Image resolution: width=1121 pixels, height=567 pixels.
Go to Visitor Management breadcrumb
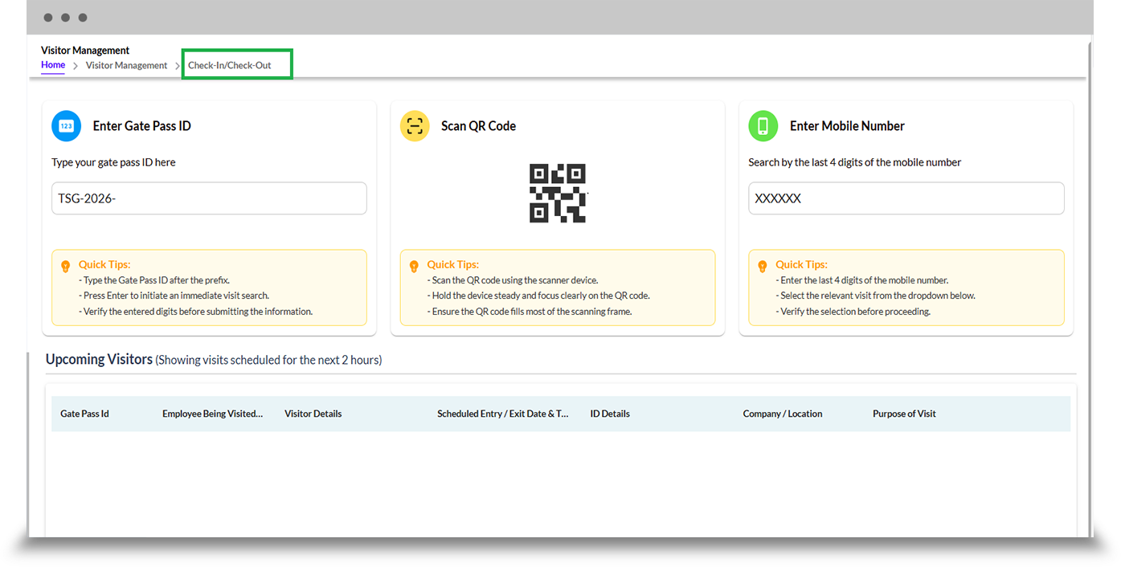(x=126, y=66)
